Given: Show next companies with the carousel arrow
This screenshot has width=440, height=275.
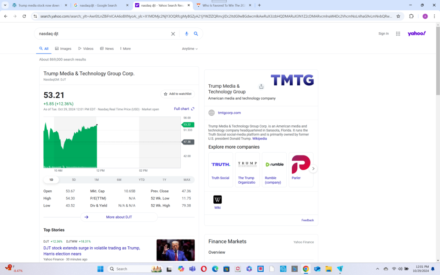Looking at the screenshot, I should 313,169.
